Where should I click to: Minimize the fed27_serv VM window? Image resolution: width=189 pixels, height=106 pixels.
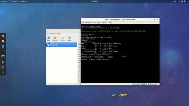(151, 19)
